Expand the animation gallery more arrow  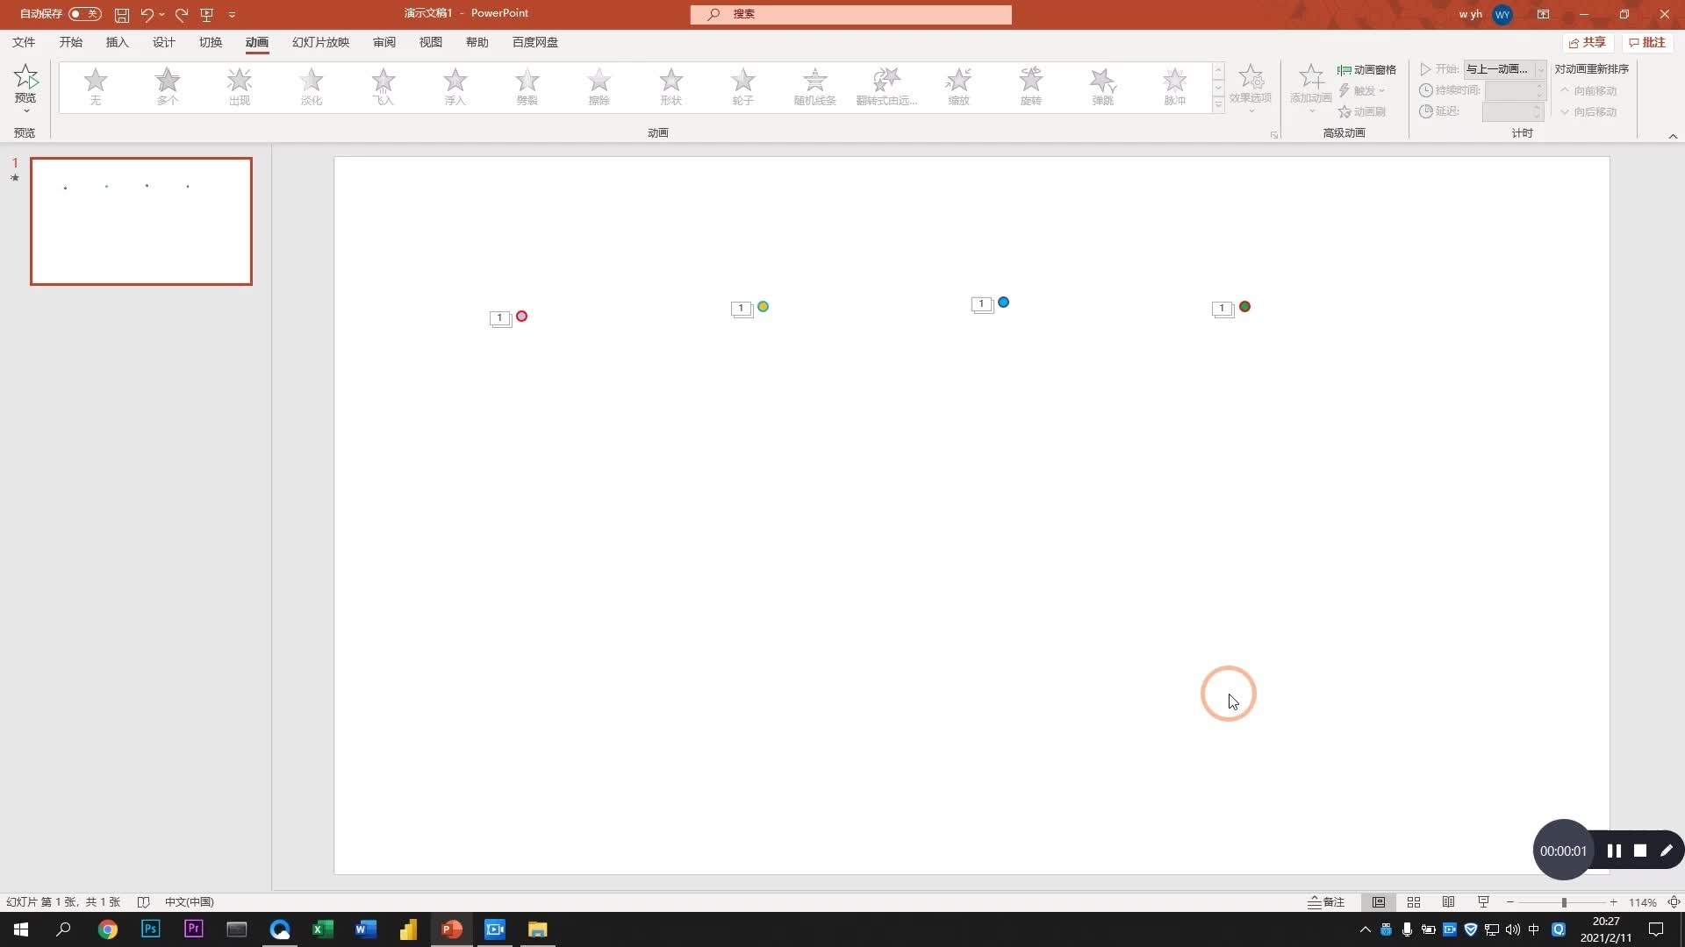click(x=1218, y=104)
